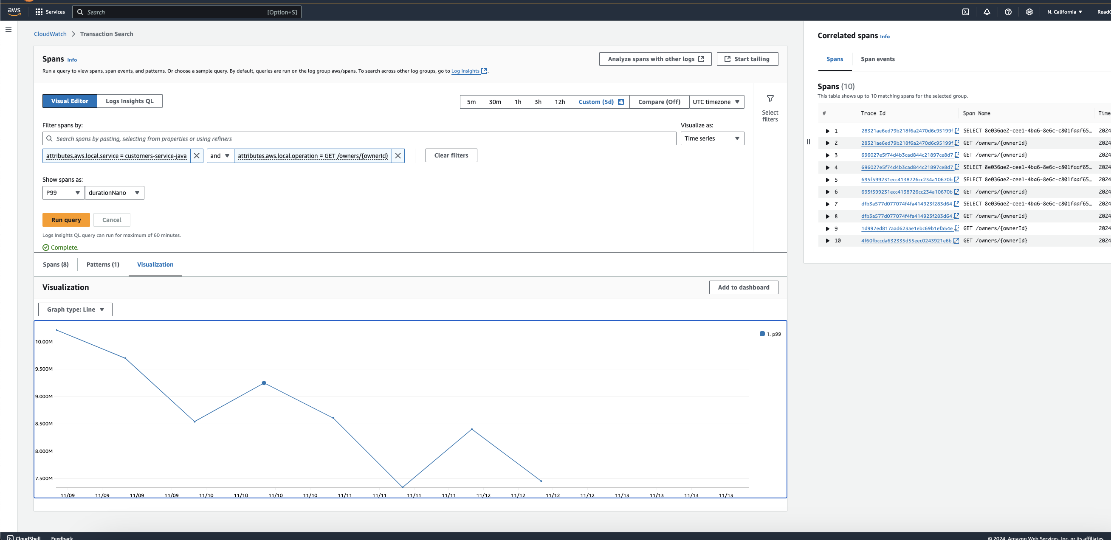Open the CloudShell terminal icon in top bar

(966, 11)
